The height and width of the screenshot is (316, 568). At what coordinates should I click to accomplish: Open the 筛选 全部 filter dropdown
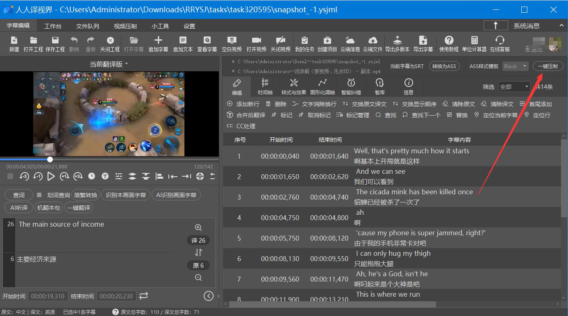click(x=514, y=87)
